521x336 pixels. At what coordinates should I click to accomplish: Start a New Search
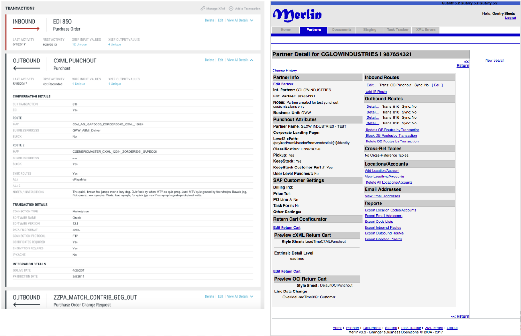tap(495, 60)
